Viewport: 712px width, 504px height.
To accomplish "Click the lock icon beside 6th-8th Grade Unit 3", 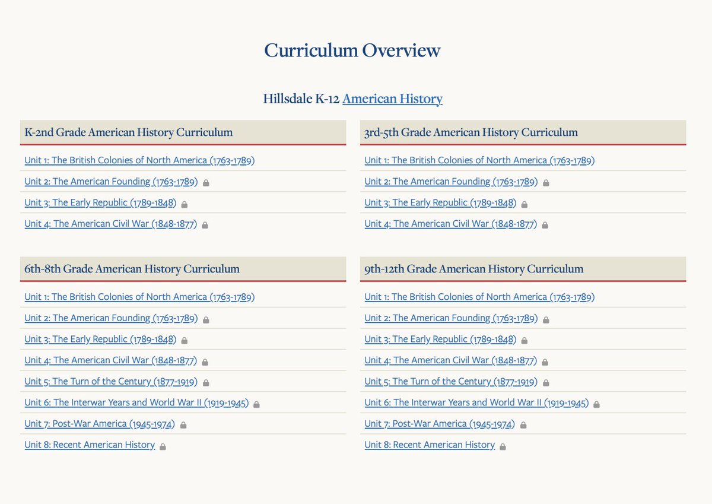I will pyautogui.click(x=185, y=341).
